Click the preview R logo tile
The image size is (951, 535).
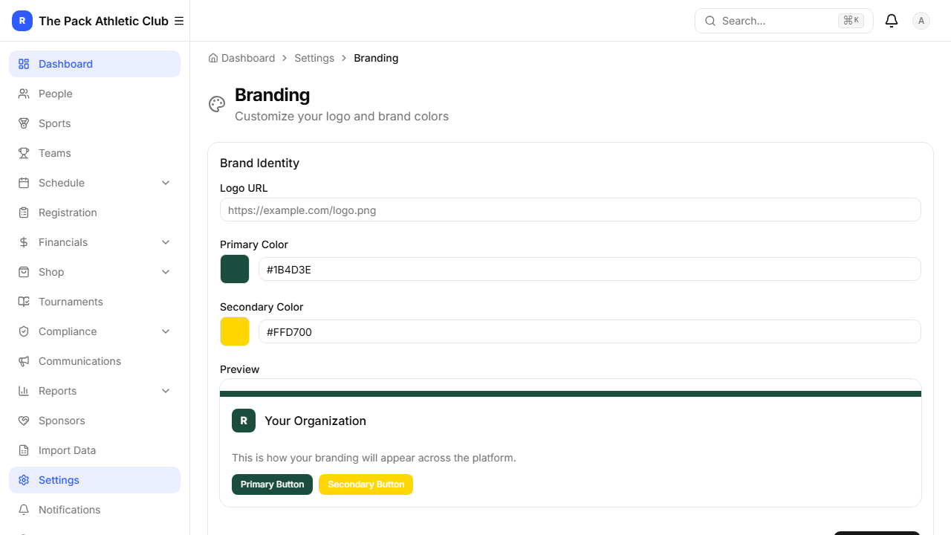[x=244, y=421]
